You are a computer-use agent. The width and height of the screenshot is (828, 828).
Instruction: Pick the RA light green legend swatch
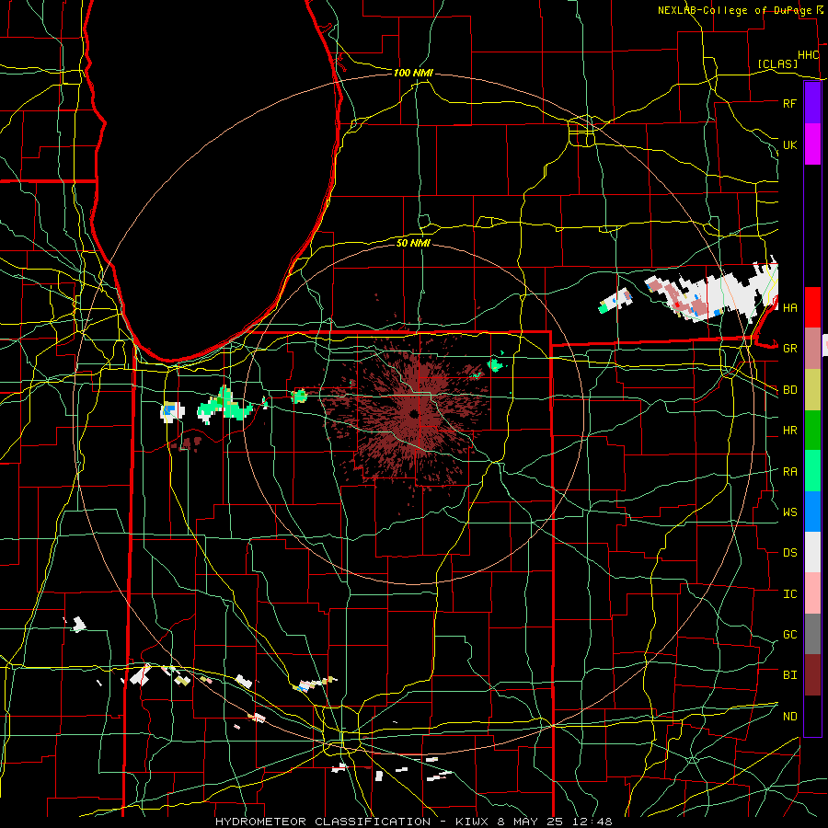pyautogui.click(x=812, y=471)
